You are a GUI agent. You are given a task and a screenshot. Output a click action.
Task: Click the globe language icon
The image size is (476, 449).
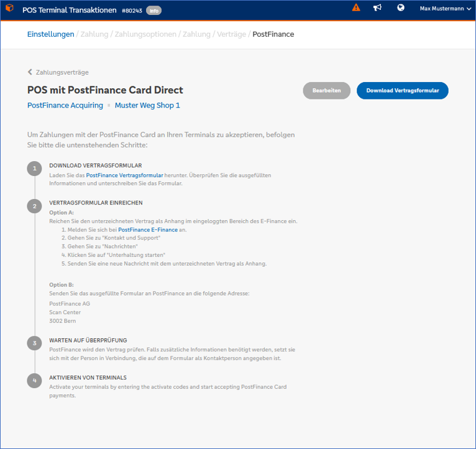click(401, 7)
